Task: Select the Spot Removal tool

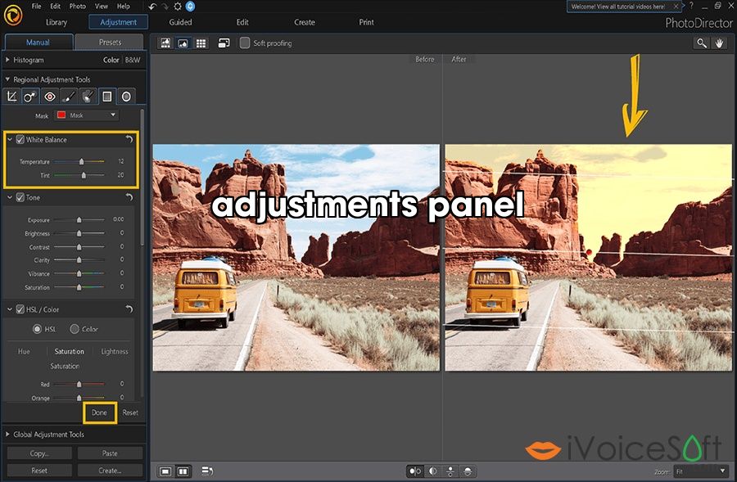Action: [30, 97]
